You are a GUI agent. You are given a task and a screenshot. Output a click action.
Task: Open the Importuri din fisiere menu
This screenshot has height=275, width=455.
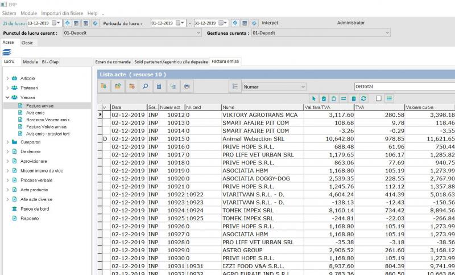pos(61,13)
